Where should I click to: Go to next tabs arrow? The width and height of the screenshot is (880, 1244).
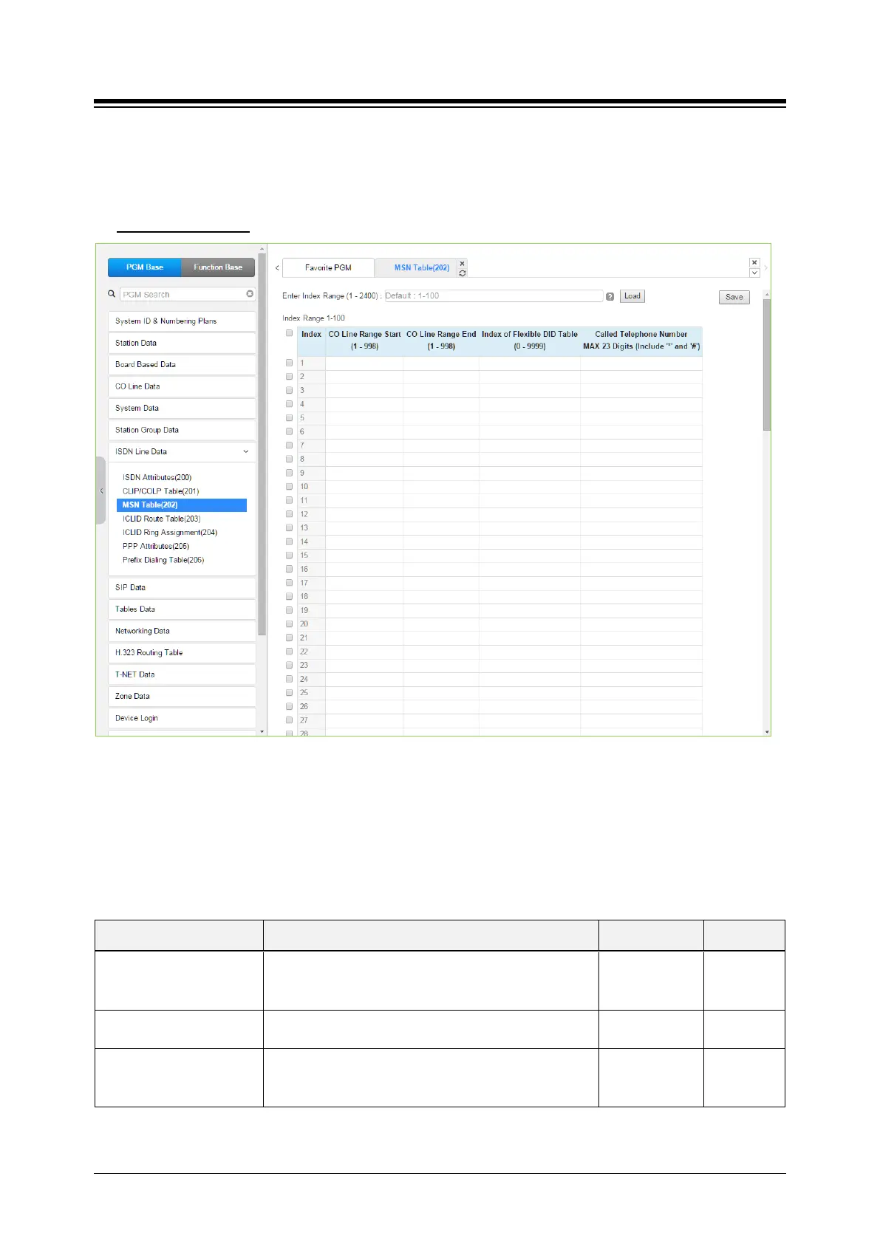[765, 267]
